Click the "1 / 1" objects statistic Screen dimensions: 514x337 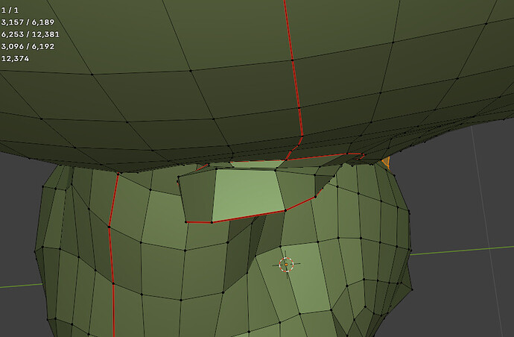10,10
